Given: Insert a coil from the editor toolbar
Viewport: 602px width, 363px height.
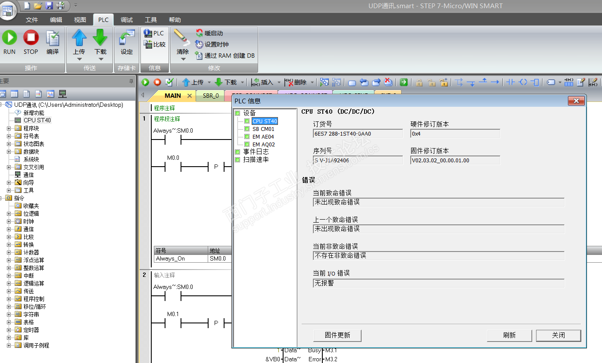Looking at the screenshot, I should [523, 82].
